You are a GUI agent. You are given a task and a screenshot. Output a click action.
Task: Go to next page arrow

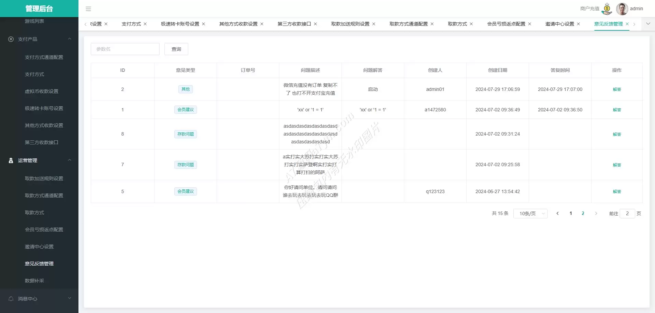click(x=596, y=214)
